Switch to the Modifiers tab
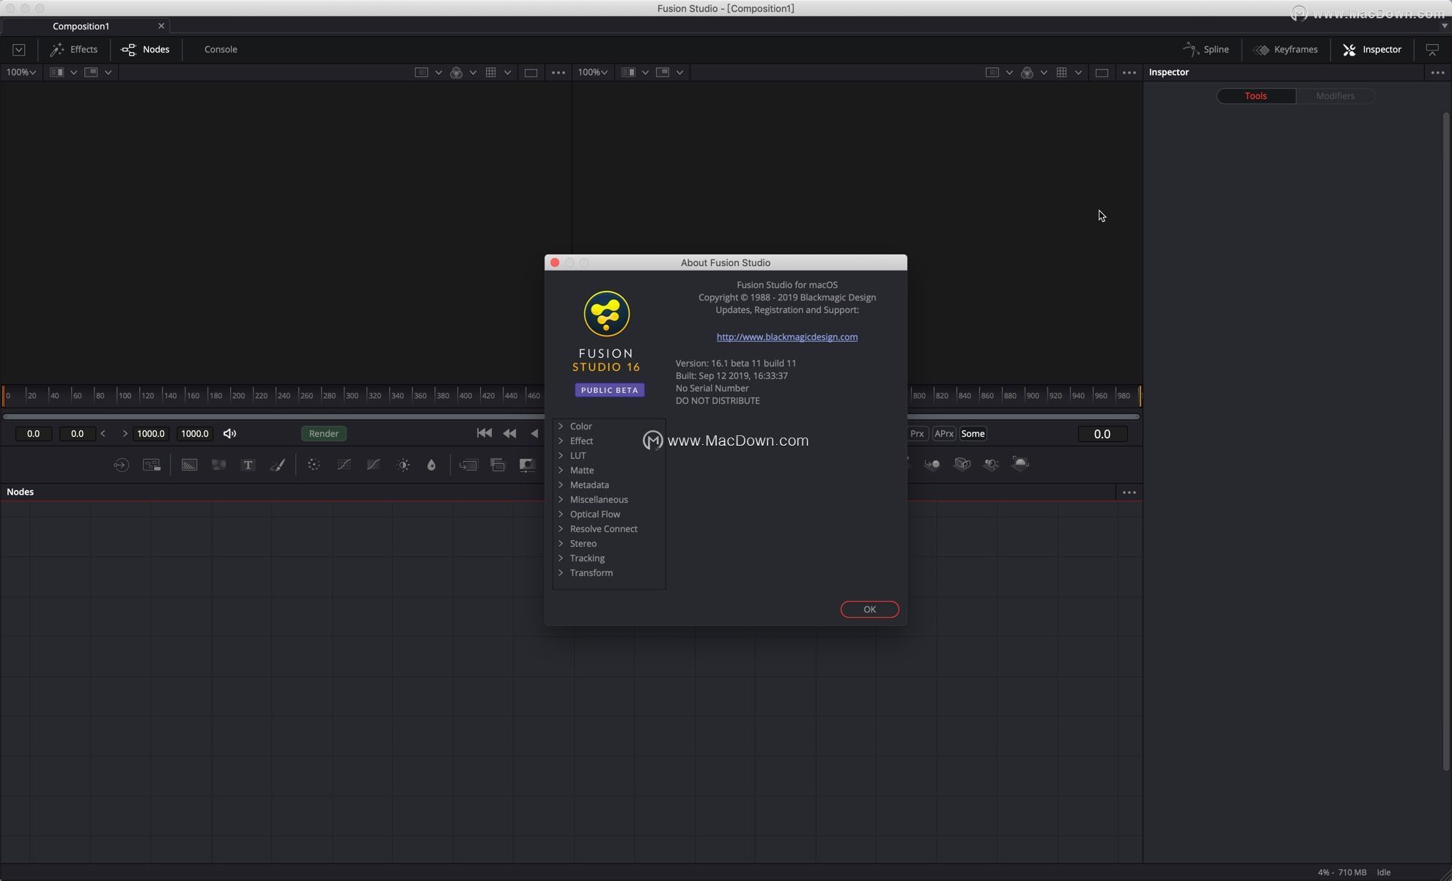The height and width of the screenshot is (881, 1452). click(1335, 96)
